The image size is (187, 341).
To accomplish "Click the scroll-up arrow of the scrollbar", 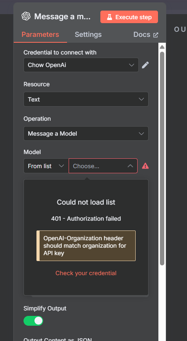I will (x=162, y=47).
